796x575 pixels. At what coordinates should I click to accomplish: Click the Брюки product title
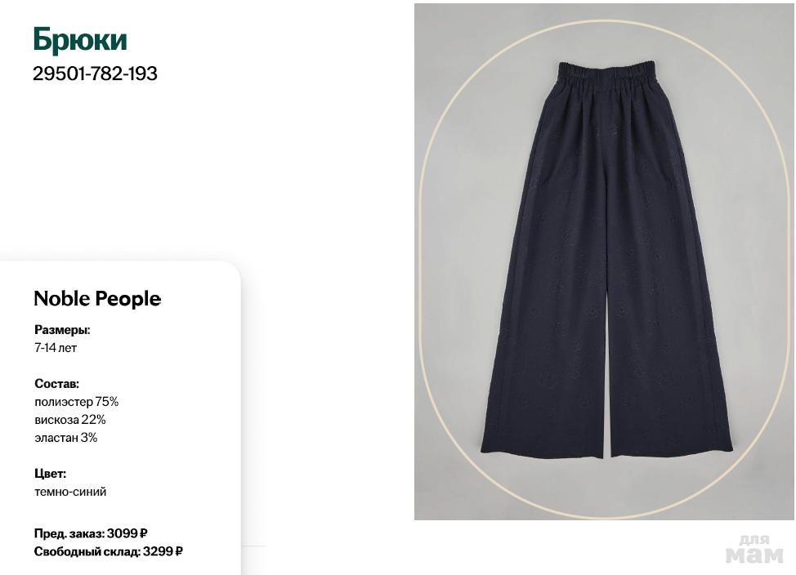coord(80,40)
